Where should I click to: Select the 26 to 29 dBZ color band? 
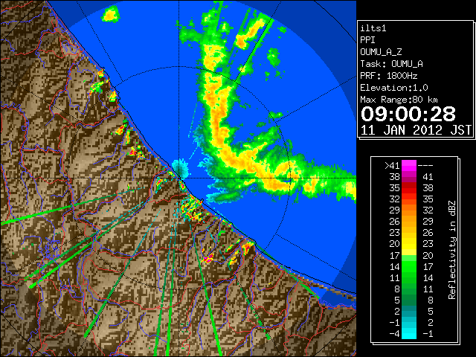pyautogui.click(x=409, y=222)
